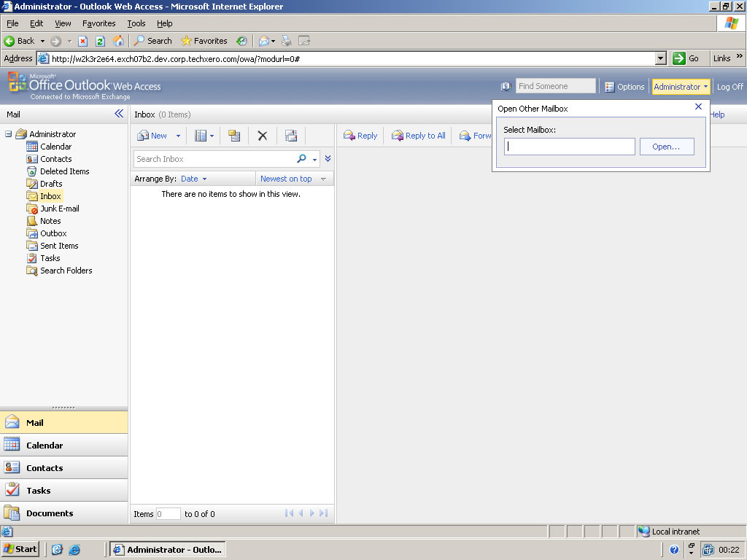The image size is (747, 560).
Task: Click the IE Home toolbar icon
Action: click(118, 41)
